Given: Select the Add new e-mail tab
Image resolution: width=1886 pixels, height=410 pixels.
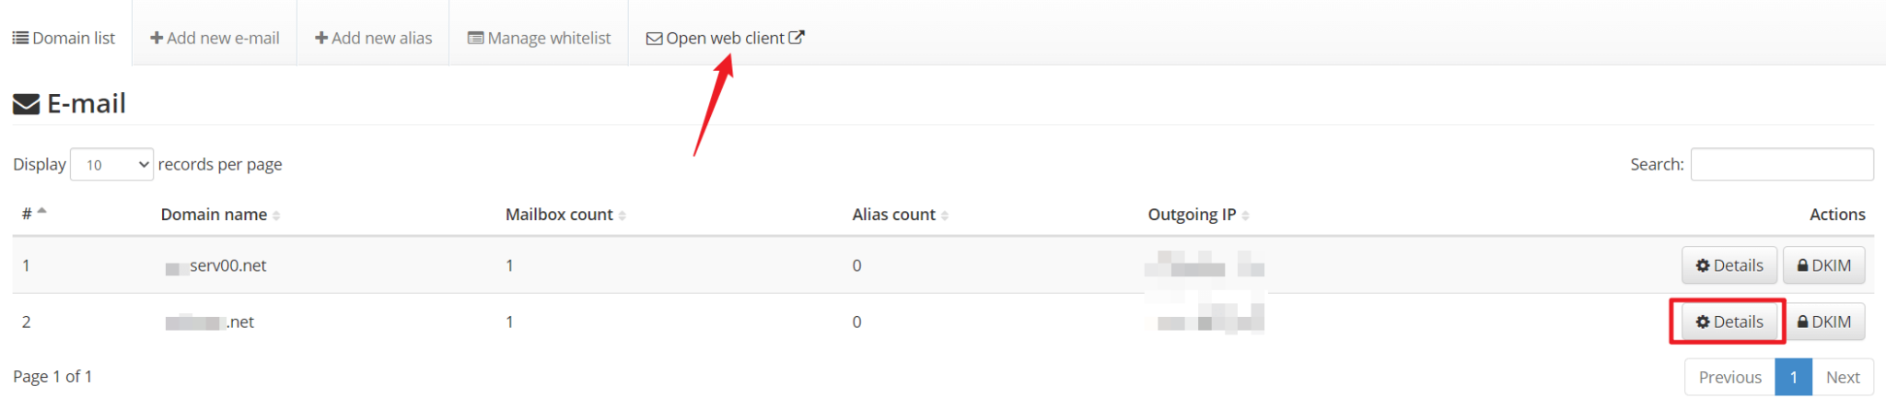Looking at the screenshot, I should [215, 38].
